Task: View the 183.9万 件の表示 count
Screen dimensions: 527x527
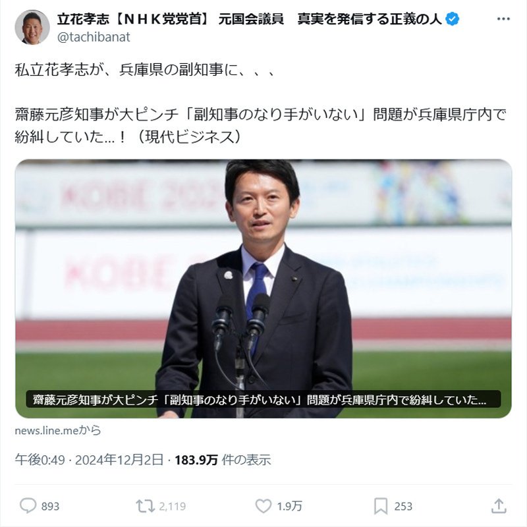Action: tap(223, 460)
